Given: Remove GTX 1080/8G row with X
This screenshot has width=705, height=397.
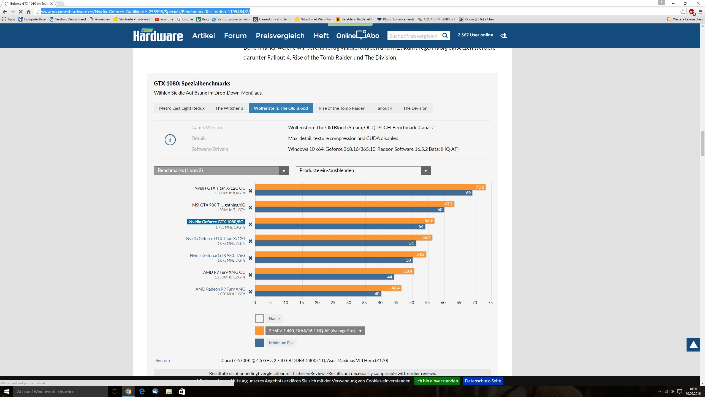Looking at the screenshot, I should pyautogui.click(x=250, y=225).
